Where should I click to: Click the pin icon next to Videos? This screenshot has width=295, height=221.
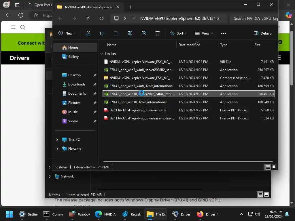[x=95, y=121]
